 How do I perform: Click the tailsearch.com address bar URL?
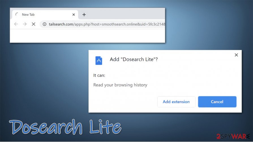tap(107, 24)
